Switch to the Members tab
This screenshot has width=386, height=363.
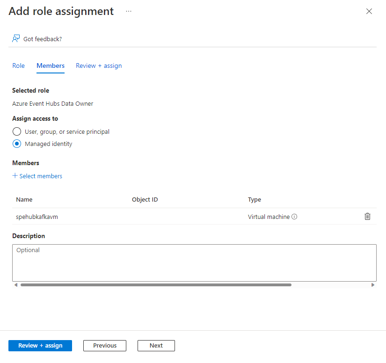coord(50,65)
